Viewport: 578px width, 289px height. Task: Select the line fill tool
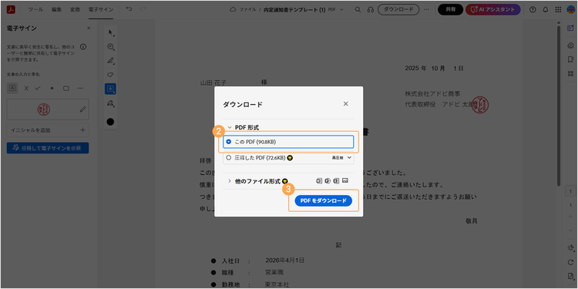tap(80, 88)
